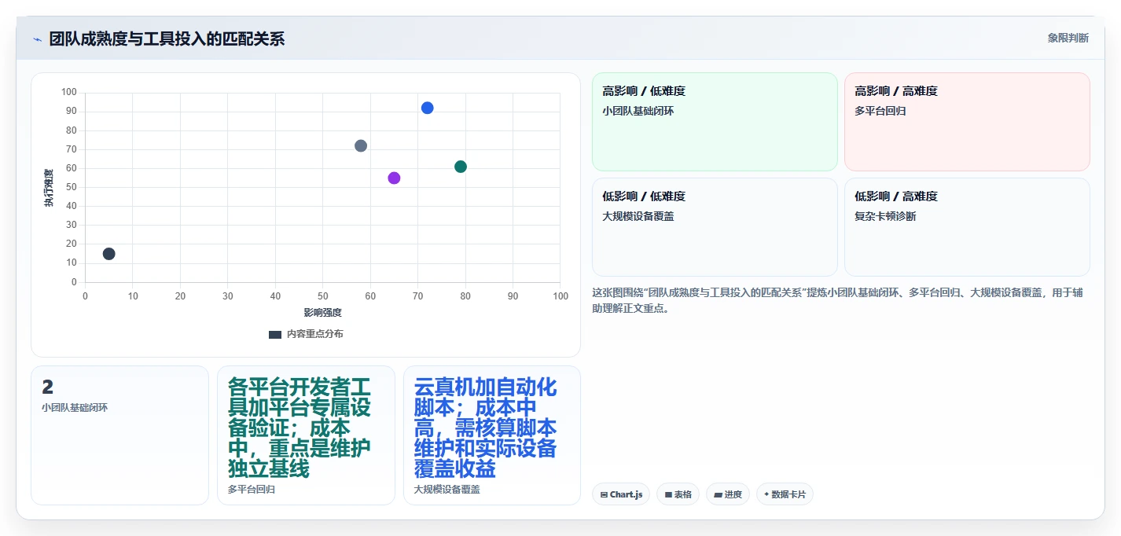Click the 进度 tag icon

(718, 495)
